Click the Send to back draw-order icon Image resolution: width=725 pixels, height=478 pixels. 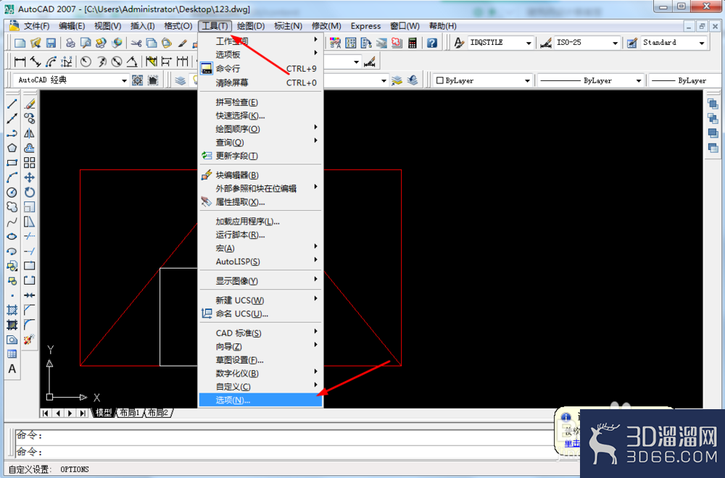(x=713, y=118)
